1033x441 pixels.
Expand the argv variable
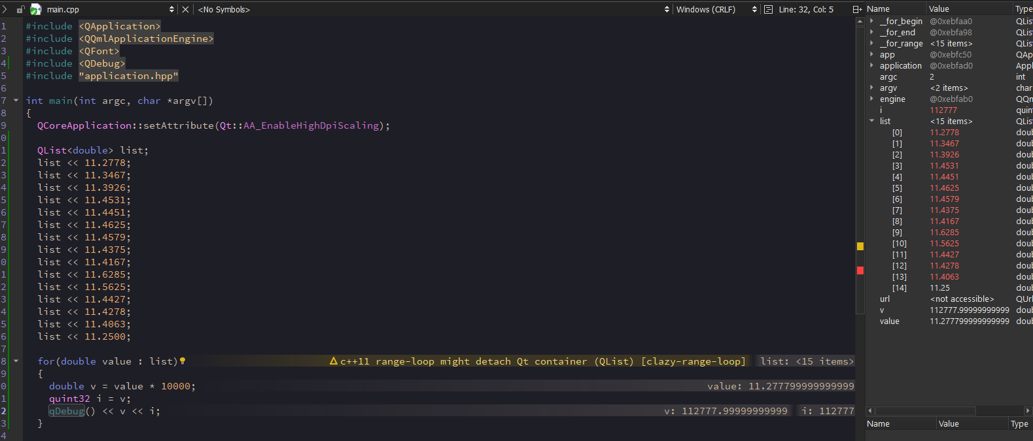coord(871,88)
